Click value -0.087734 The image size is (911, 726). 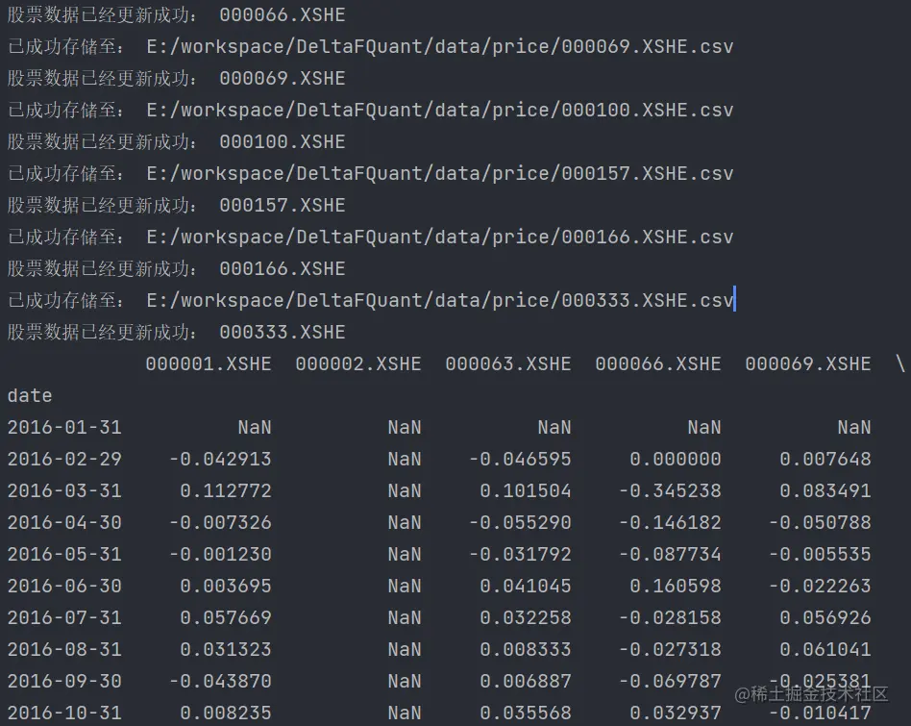670,554
